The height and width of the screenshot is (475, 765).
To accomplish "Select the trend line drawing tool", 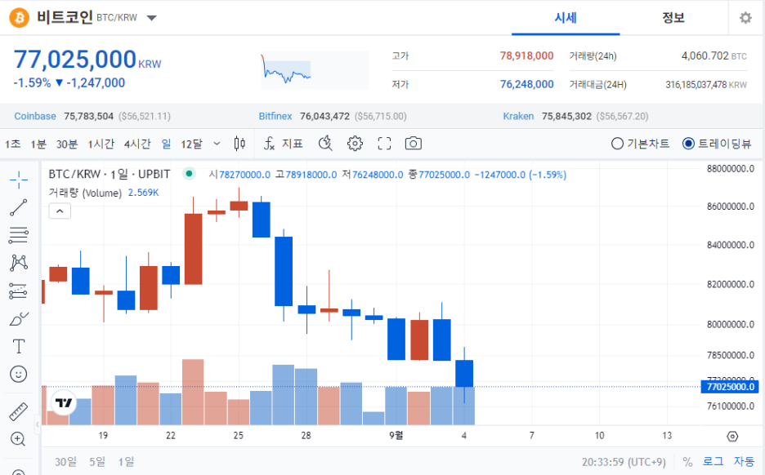I will 19,207.
